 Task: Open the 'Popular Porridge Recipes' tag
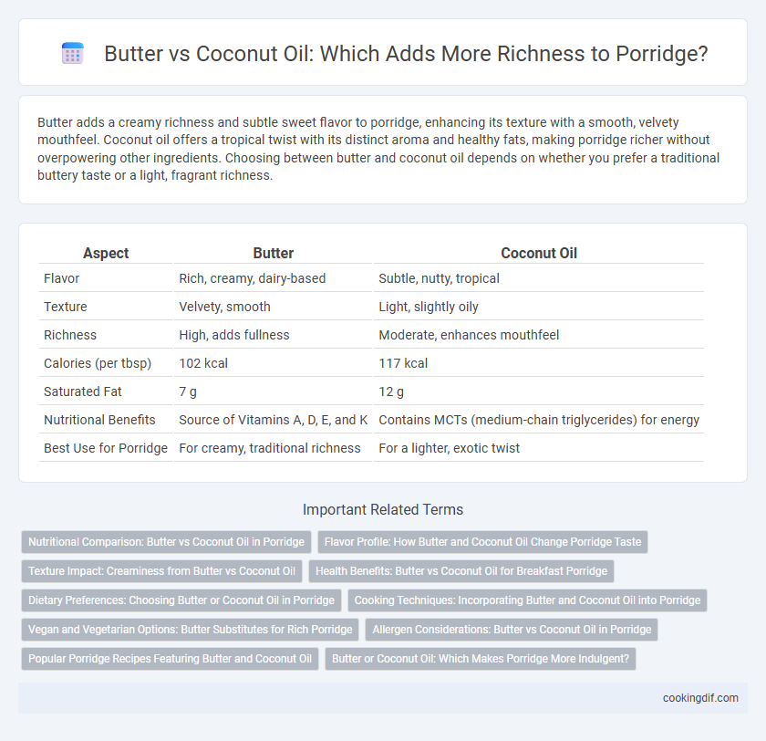point(170,659)
